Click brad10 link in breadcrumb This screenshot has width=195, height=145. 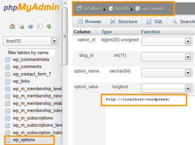122,9
